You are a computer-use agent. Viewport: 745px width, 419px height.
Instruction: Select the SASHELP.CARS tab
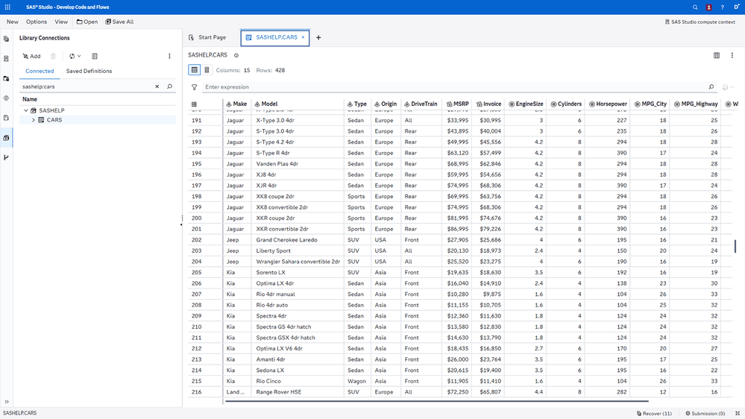coord(276,37)
